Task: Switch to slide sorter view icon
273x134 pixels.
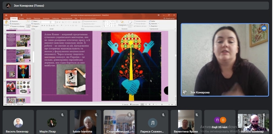Action: (146, 105)
